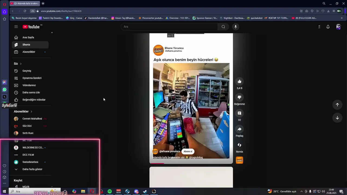Open WhatsApp in Opera sidebar
Screen dimensions: 347x195
(x=4, y=89)
